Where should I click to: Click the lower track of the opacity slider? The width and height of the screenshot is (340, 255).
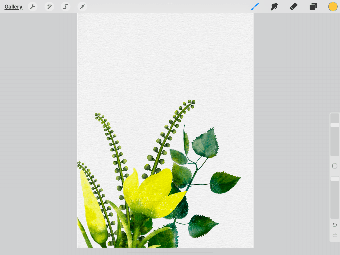pyautogui.click(x=335, y=203)
